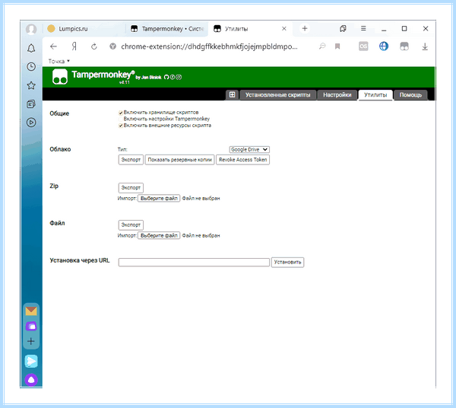
Task: Open browsing history clock icon
Action: coord(31,67)
